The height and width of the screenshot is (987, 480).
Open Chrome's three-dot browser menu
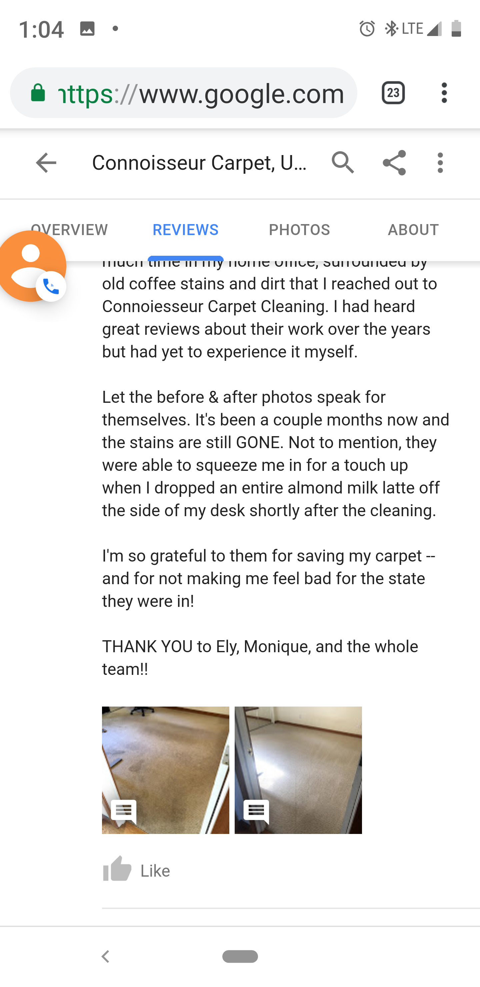click(444, 93)
